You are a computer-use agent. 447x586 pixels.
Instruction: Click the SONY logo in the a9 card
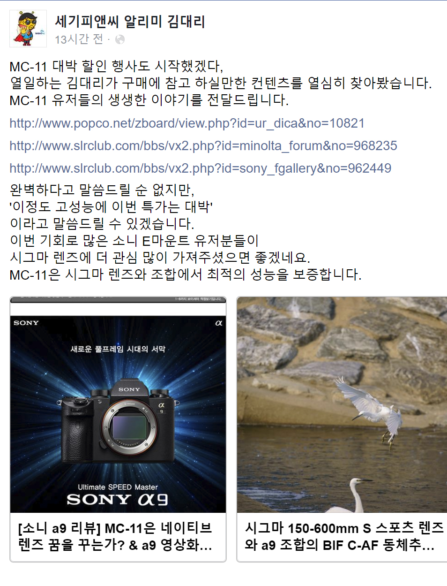(x=26, y=323)
